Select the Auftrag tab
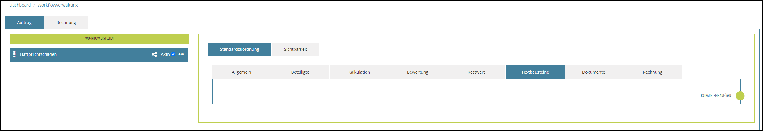 (x=24, y=23)
